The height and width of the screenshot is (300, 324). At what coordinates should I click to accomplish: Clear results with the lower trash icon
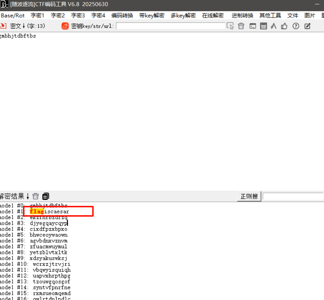tap(36, 196)
